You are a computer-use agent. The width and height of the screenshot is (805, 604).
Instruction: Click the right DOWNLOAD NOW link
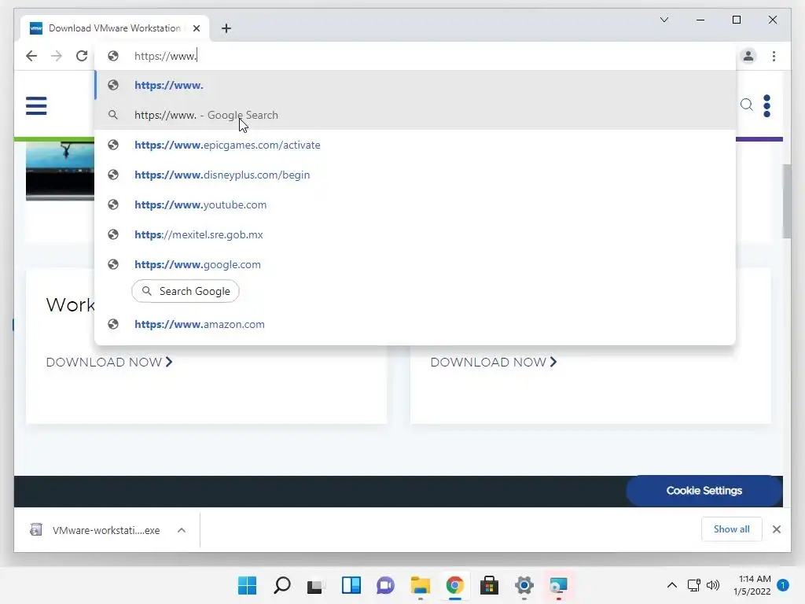494,362
